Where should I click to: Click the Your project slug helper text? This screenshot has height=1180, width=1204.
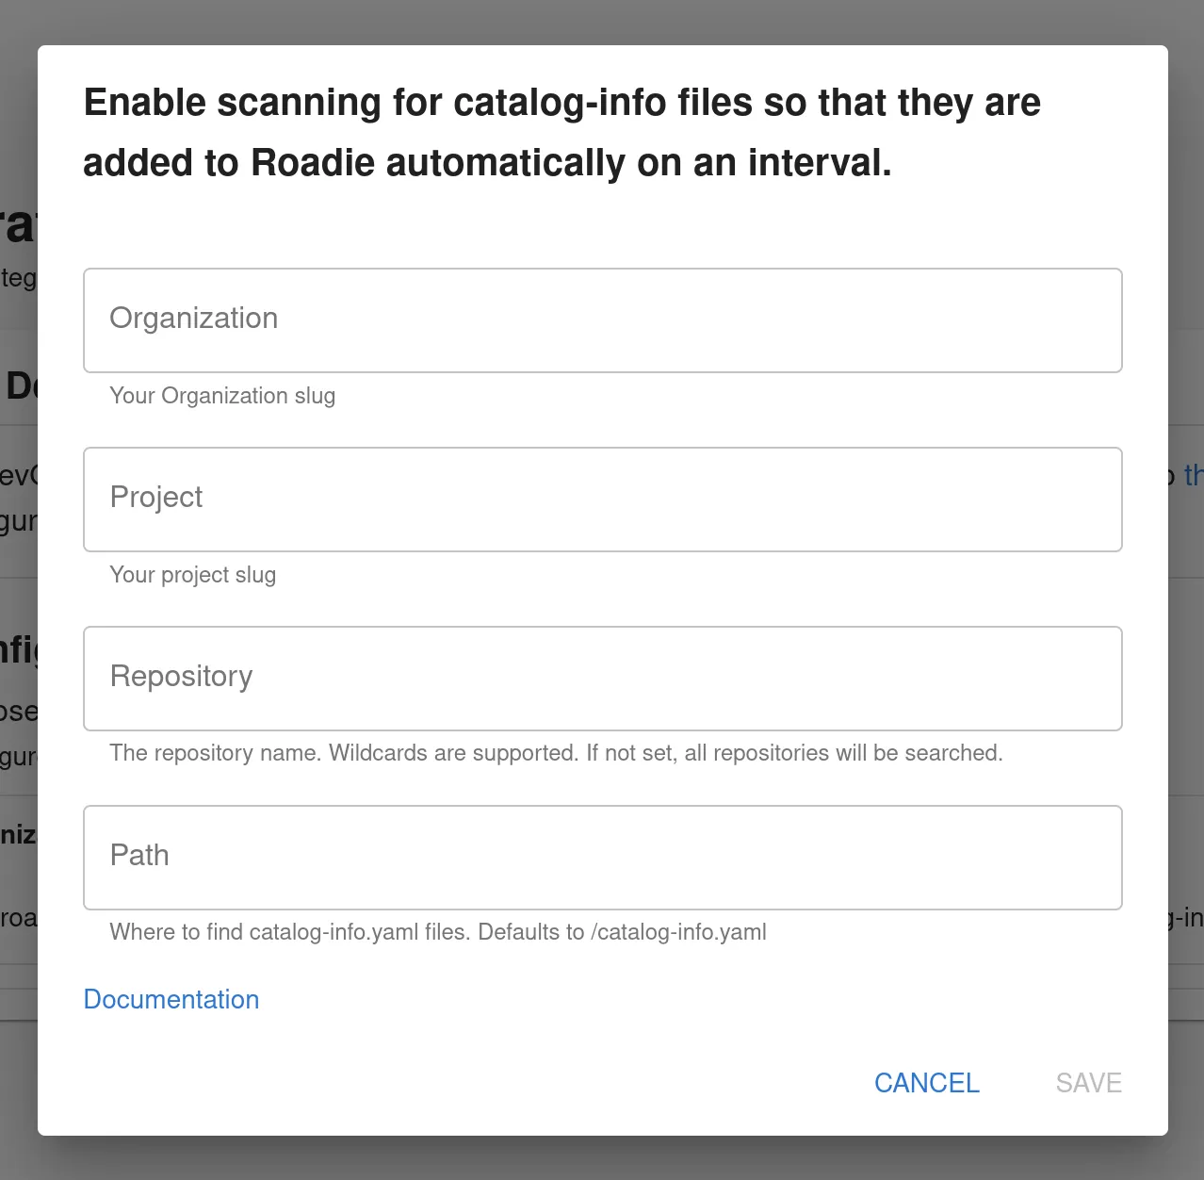coord(192,575)
